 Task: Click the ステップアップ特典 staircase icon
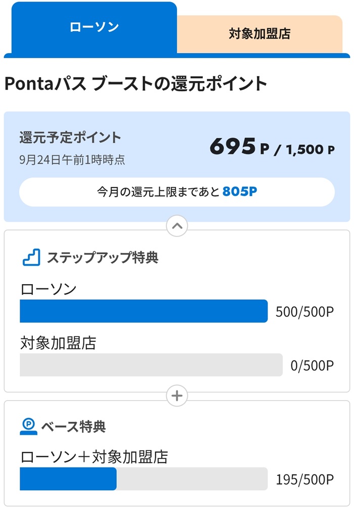click(31, 257)
